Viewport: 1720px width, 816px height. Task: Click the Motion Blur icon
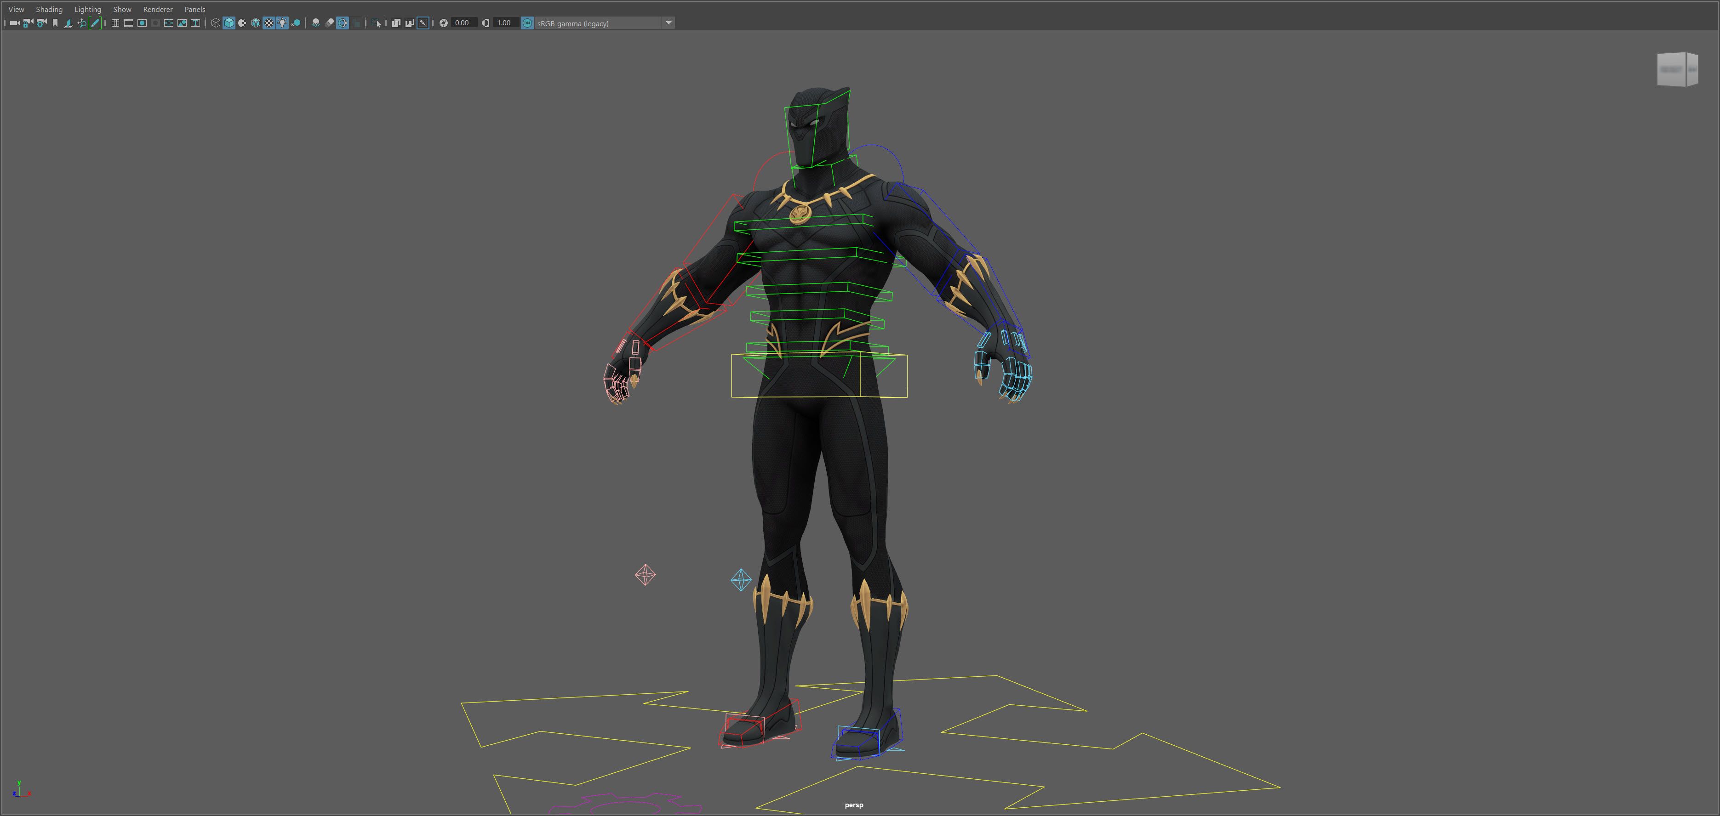click(x=329, y=23)
